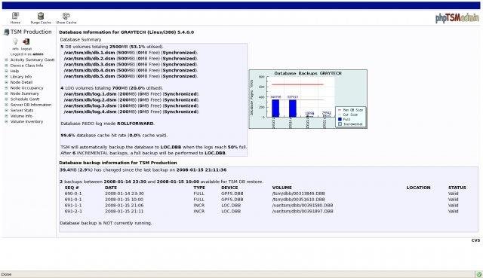Click the CVS link
The width and height of the screenshot is (483, 278).
click(475, 240)
